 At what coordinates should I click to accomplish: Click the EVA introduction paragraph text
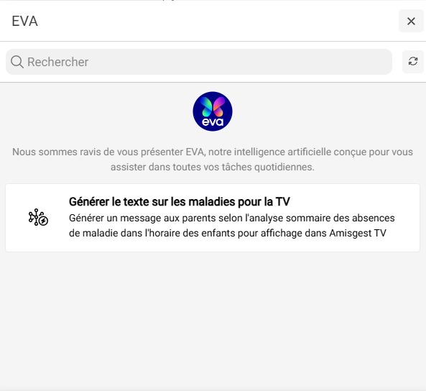pos(213,160)
